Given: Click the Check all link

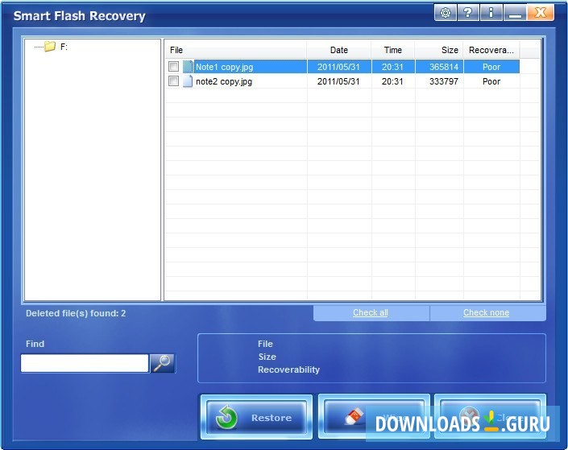Looking at the screenshot, I should tap(371, 312).
